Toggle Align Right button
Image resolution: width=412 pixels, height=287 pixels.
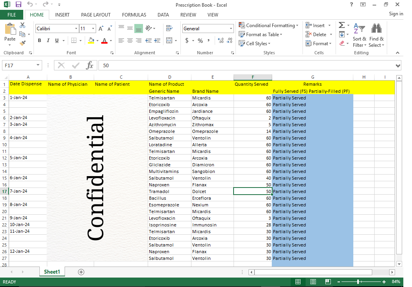(139, 40)
